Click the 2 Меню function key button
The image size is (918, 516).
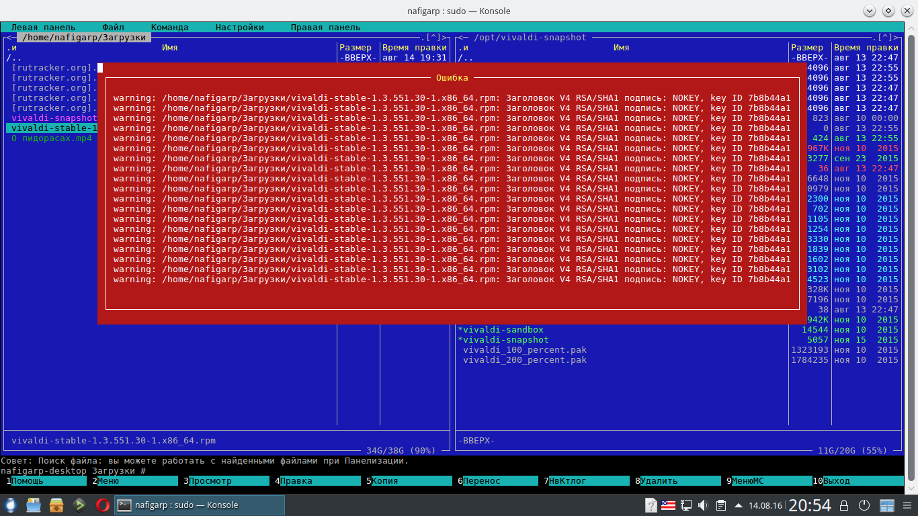click(135, 481)
